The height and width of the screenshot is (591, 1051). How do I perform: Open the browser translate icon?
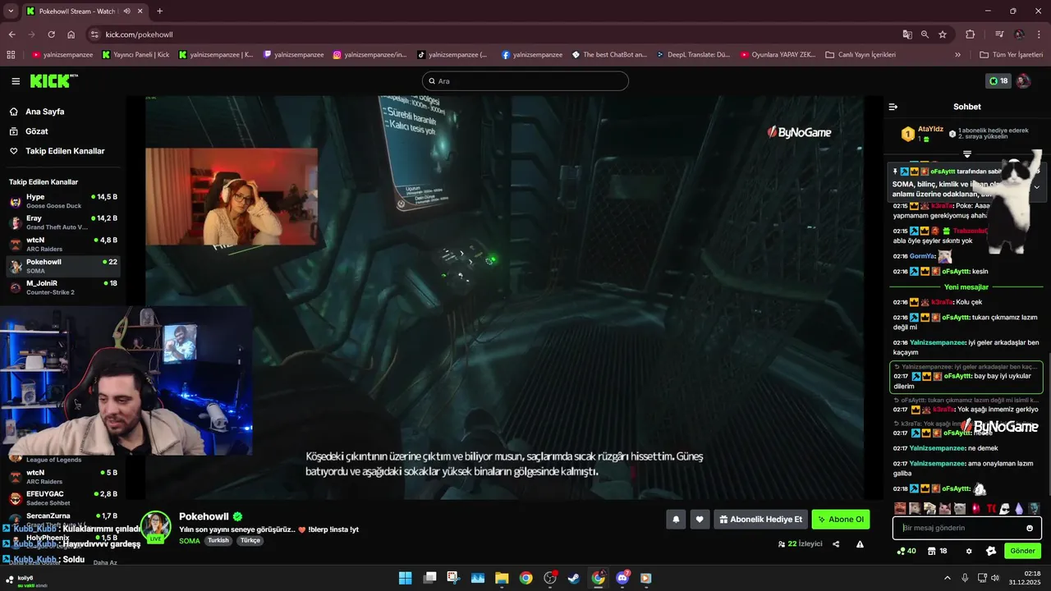pos(907,34)
